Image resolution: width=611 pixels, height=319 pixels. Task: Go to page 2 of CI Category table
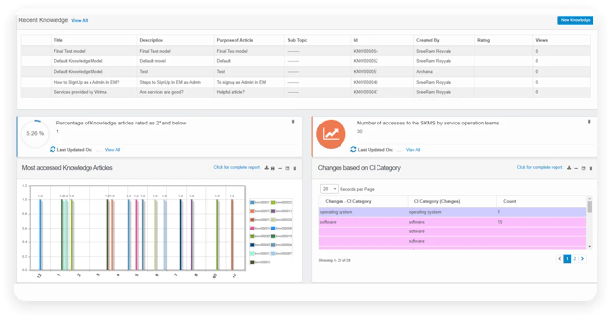coord(575,259)
